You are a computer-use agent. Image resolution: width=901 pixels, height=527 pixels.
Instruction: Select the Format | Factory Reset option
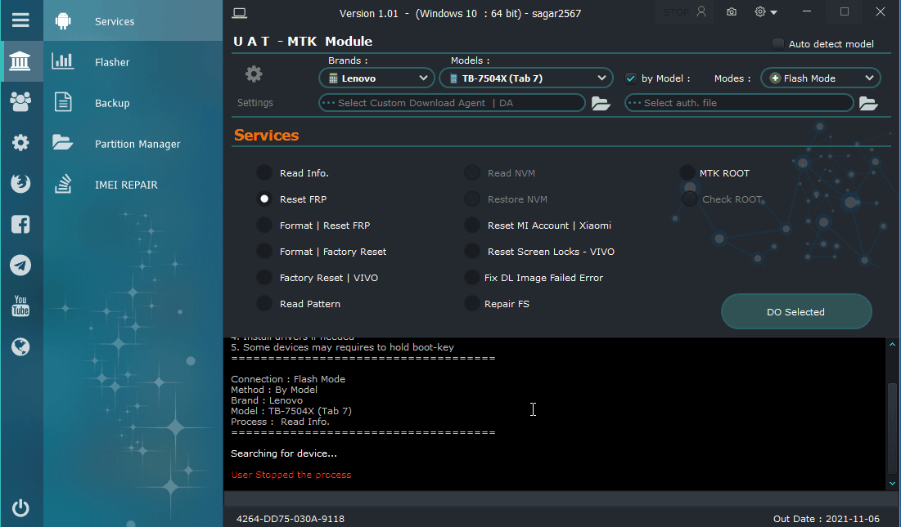pos(264,252)
